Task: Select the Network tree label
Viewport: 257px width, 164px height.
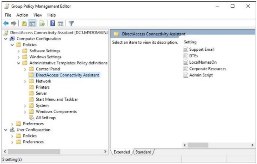Action: click(43, 81)
